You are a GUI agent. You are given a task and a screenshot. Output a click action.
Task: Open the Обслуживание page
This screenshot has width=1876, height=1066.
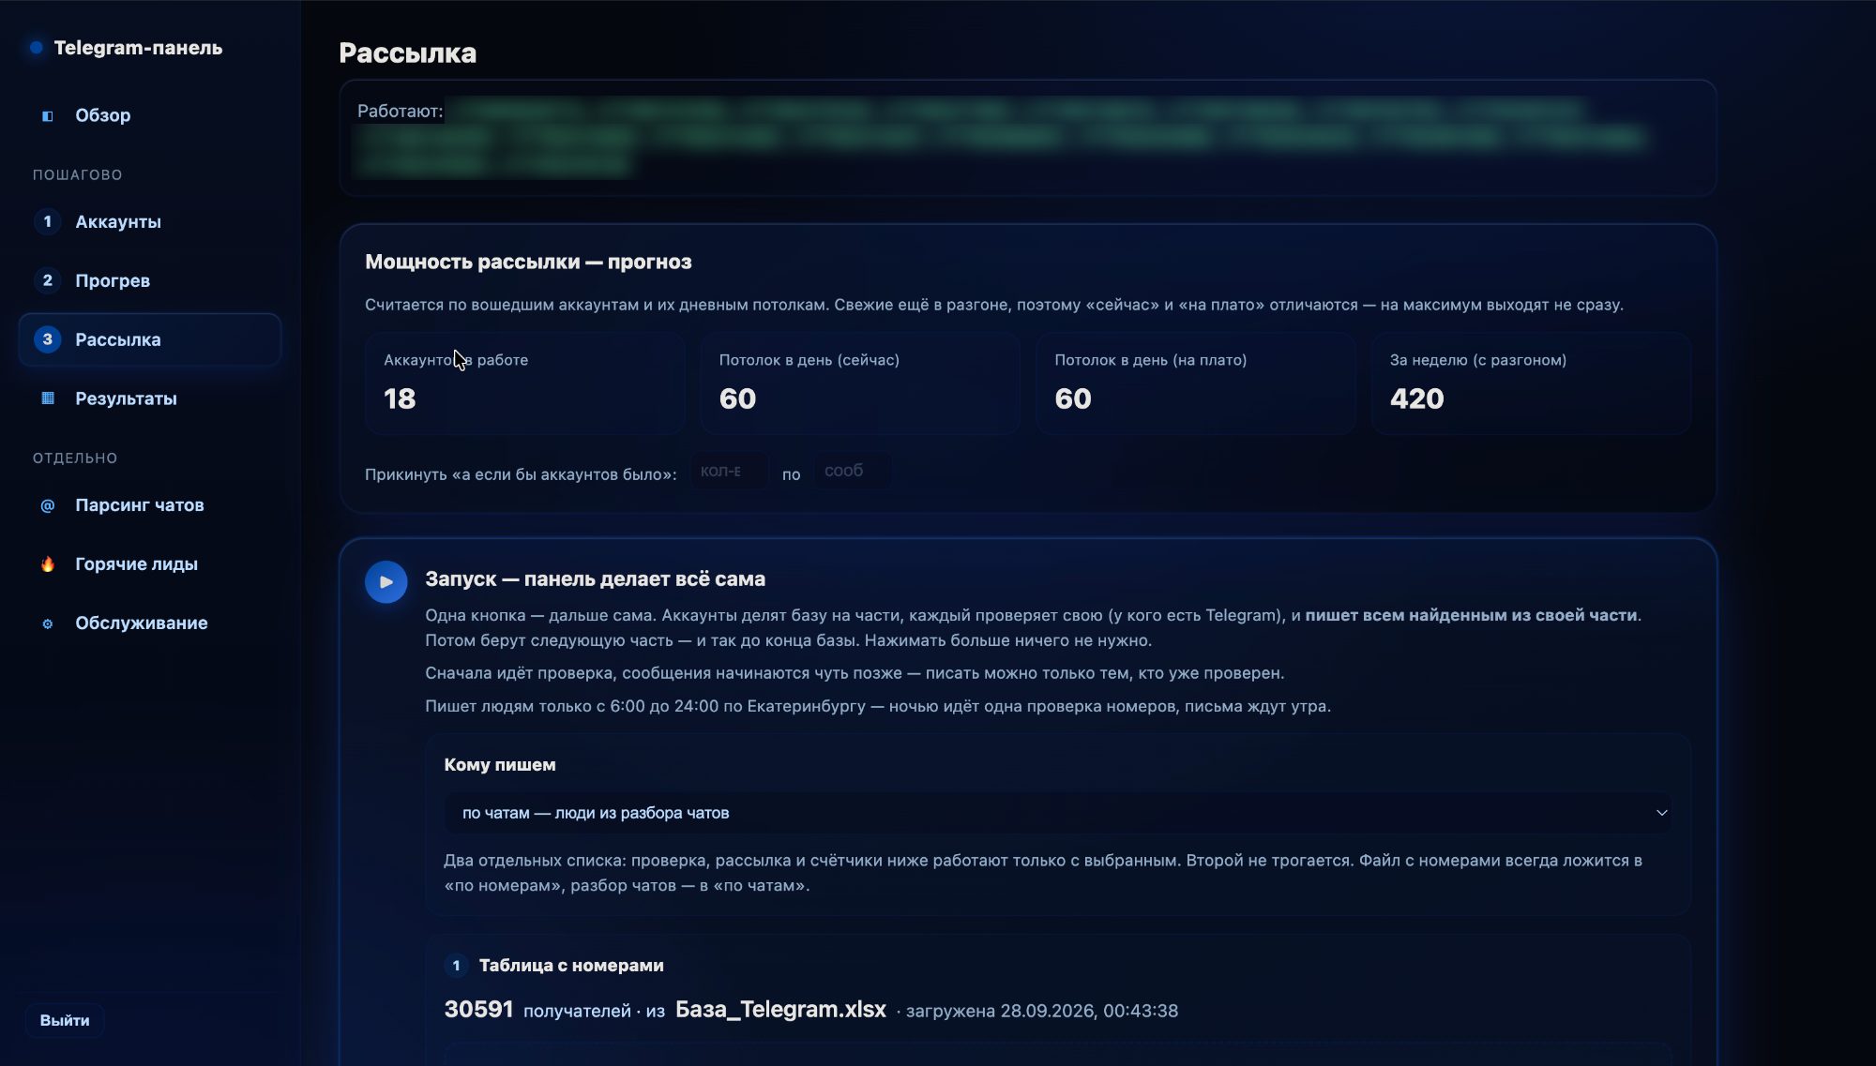point(150,623)
